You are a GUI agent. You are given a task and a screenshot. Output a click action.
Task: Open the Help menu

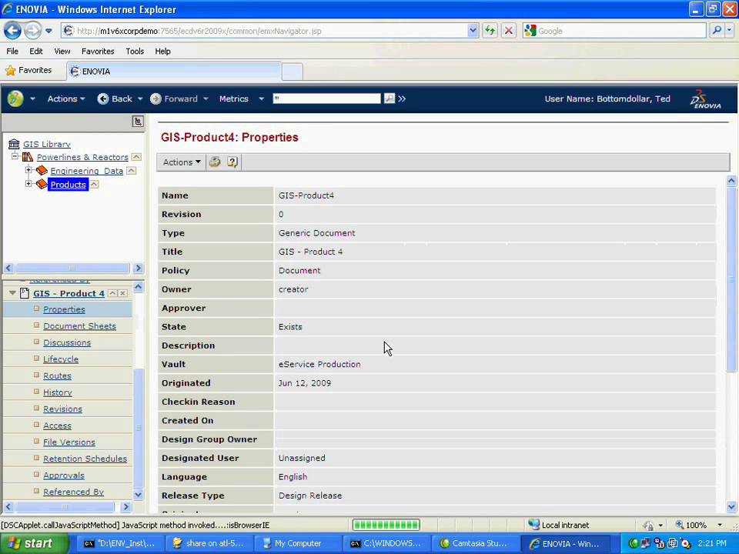click(x=162, y=51)
